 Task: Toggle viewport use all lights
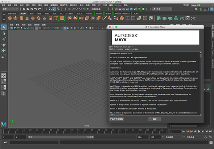point(78,28)
